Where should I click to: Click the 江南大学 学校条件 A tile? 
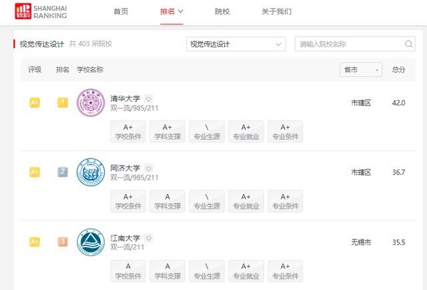(128, 271)
